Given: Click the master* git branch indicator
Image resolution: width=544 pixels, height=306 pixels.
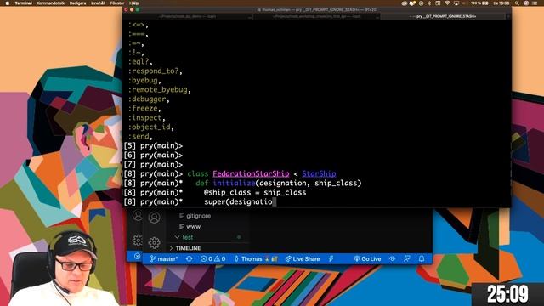Looking at the screenshot, I should click(164, 258).
